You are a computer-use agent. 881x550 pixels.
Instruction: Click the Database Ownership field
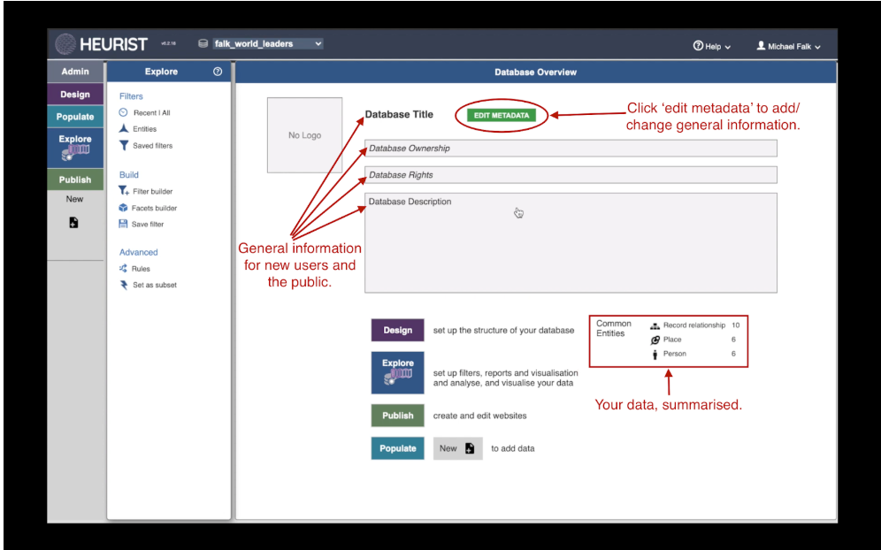coord(571,149)
